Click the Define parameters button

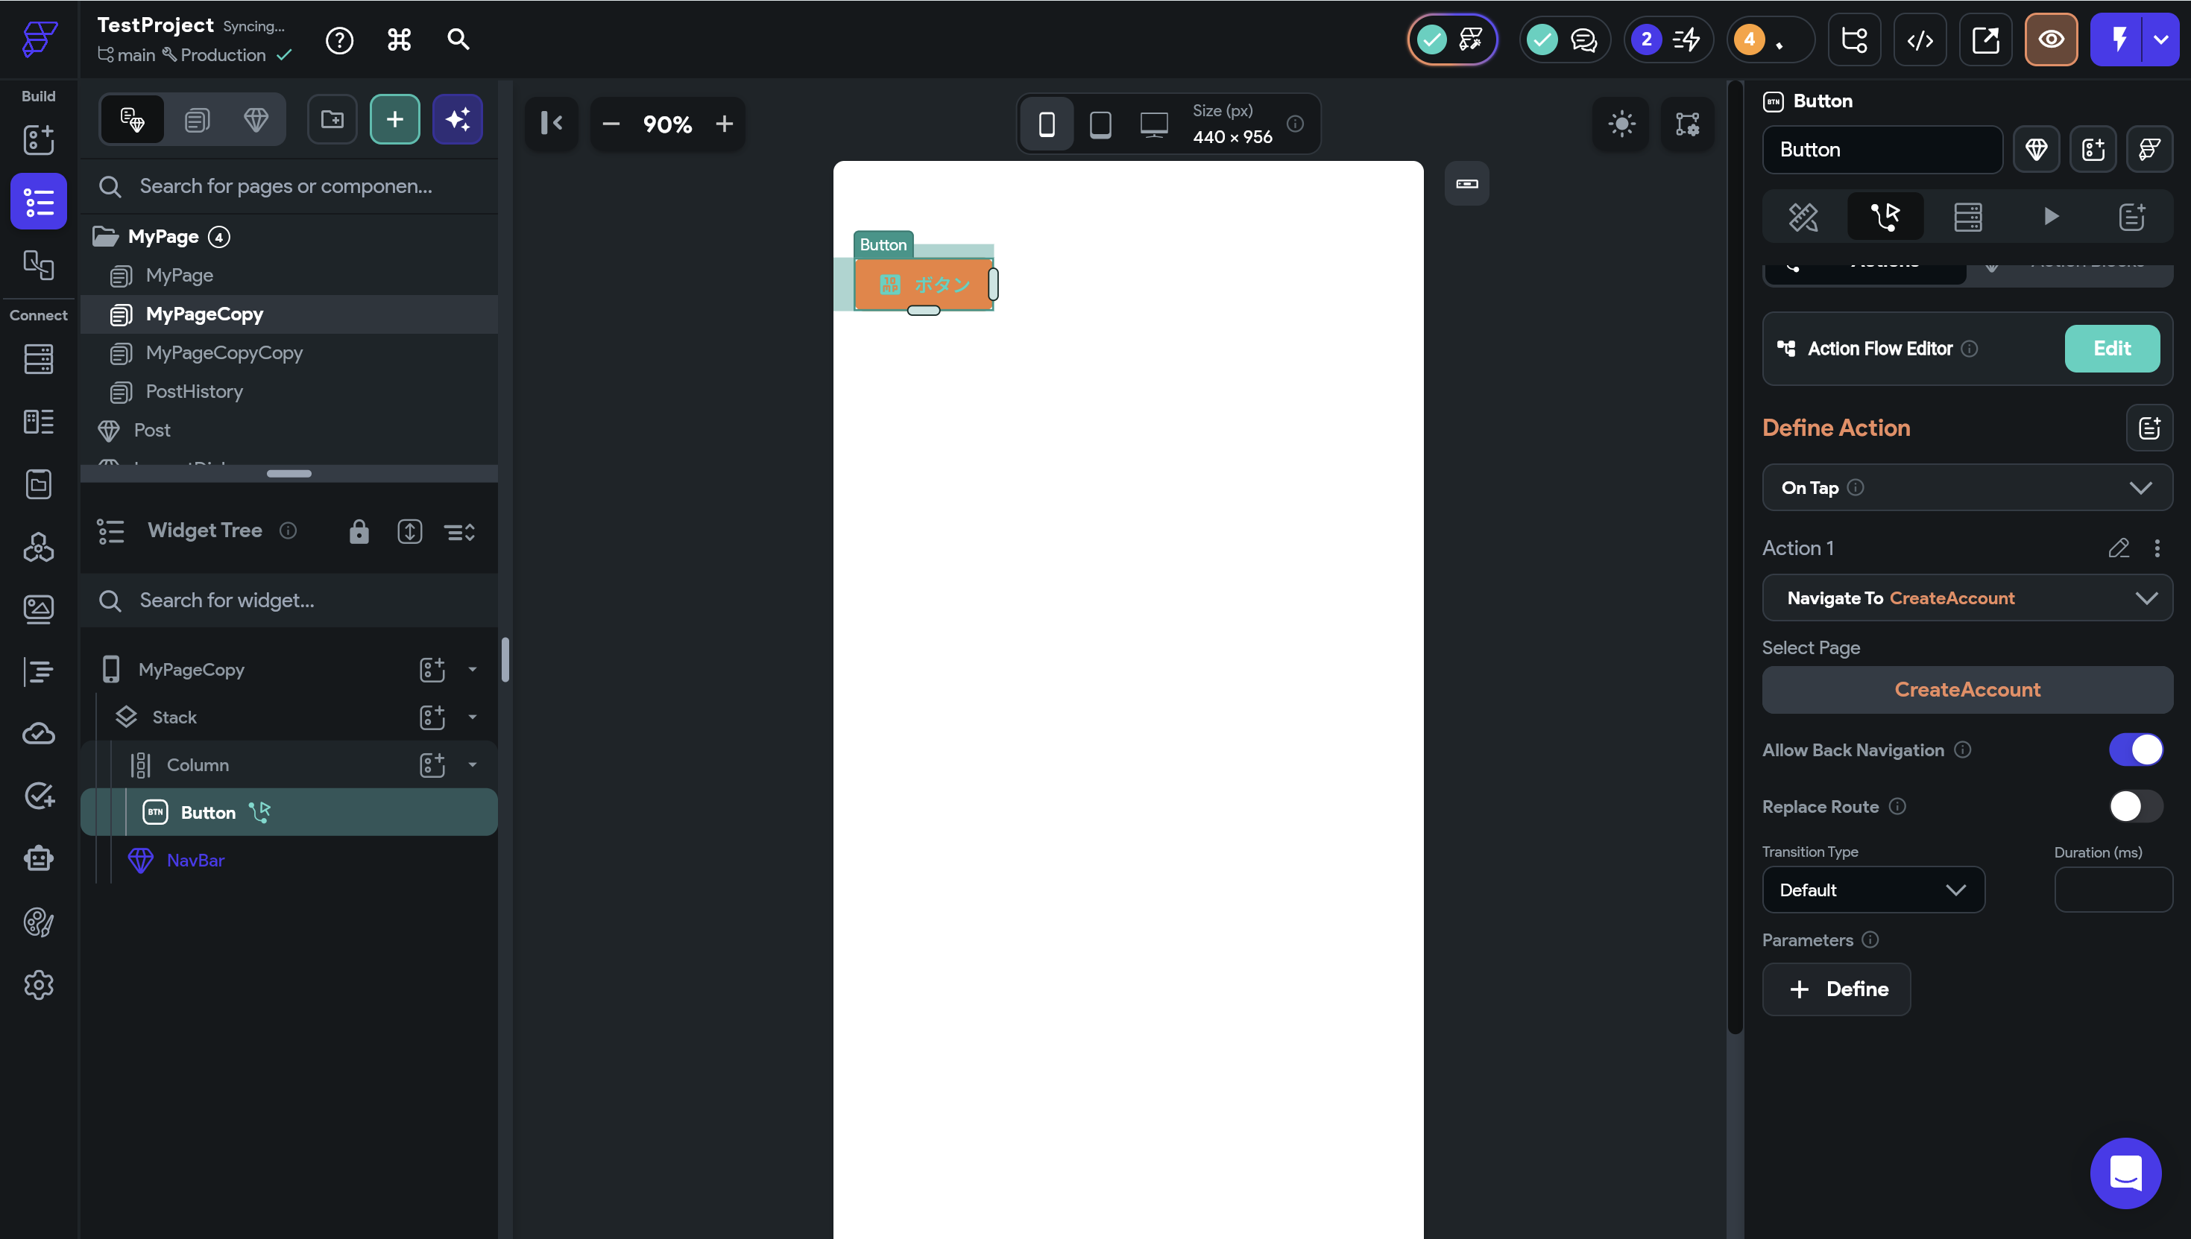(1836, 989)
